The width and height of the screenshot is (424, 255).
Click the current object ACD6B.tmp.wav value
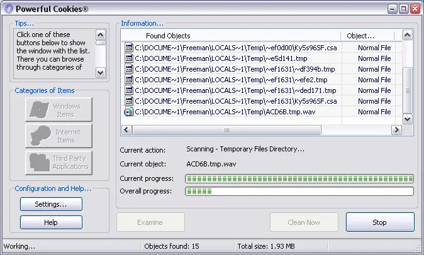tap(211, 164)
